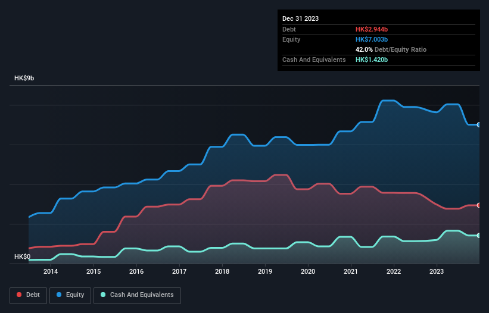Click Cash And Equivalents label in tooltip
The height and width of the screenshot is (313, 489).
coord(314,60)
